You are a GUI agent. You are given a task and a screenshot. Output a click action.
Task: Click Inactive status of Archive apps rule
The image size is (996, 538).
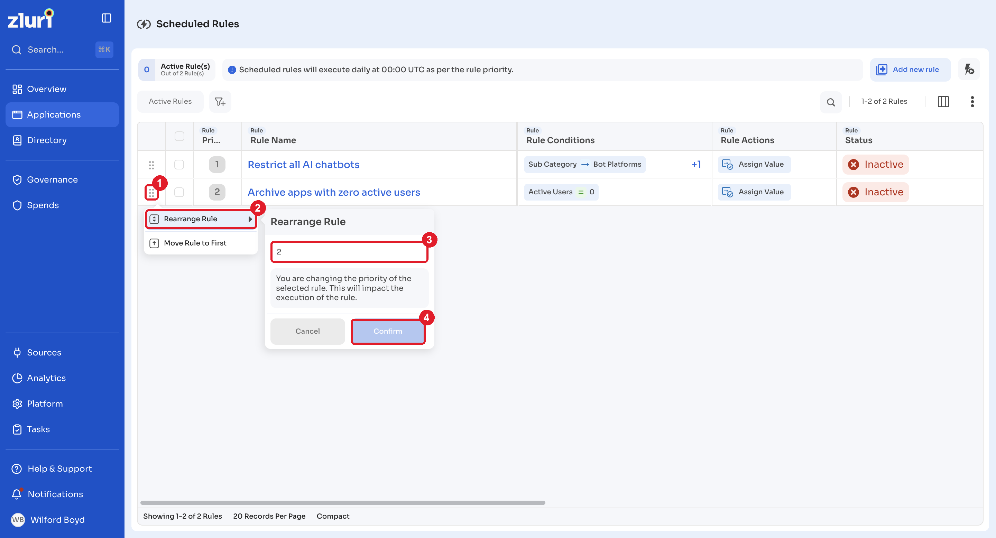tap(876, 193)
